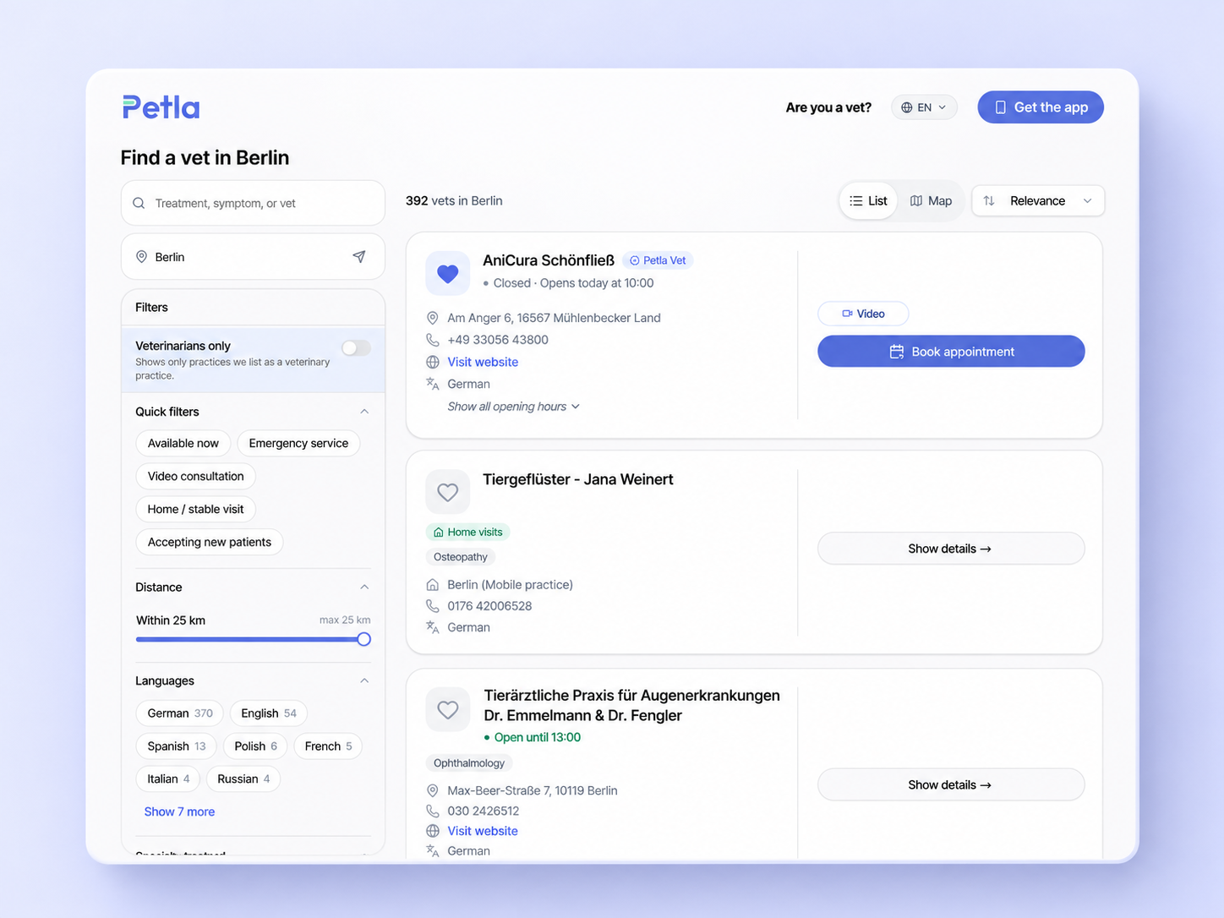Click the distance slider handle
This screenshot has height=918, width=1224.
(x=363, y=639)
